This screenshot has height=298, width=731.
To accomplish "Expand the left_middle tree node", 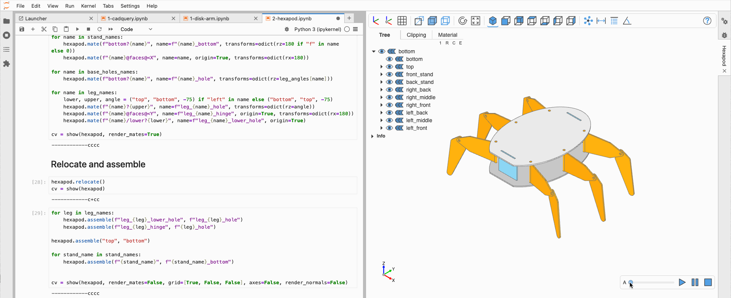I will pos(381,120).
